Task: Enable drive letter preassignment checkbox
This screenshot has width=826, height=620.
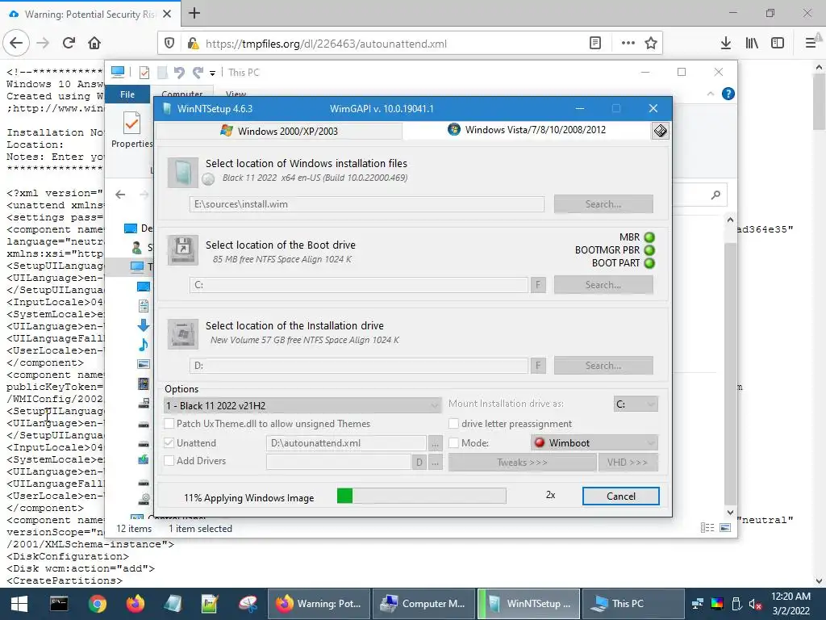Action: 453,423
